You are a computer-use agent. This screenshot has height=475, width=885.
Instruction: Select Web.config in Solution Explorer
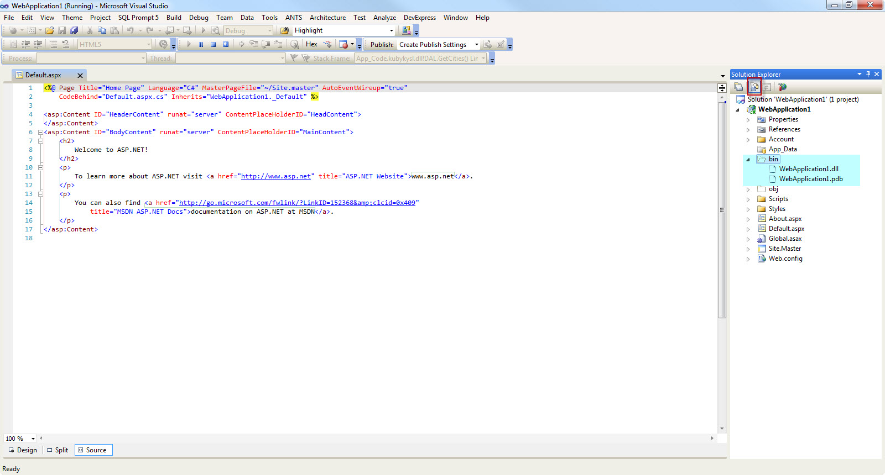point(785,258)
